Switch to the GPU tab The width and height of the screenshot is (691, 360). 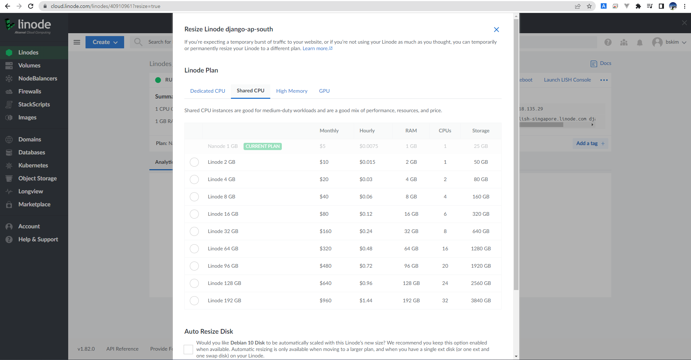point(324,91)
